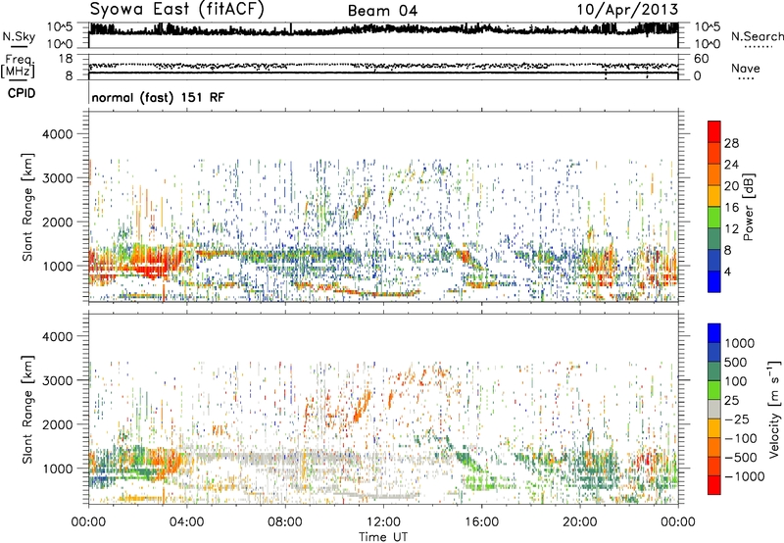Click the '-500' tick on Velocity colorbar
784x543 pixels.
741,458
